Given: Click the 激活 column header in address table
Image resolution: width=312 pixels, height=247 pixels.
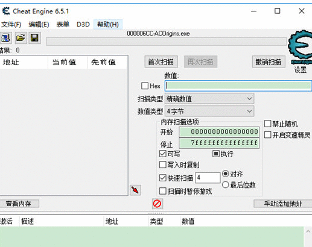Looking at the screenshot, I should [x=10, y=221].
